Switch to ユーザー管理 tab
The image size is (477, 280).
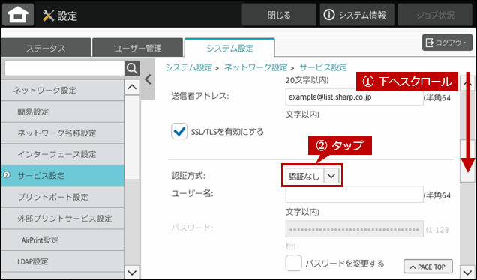pyautogui.click(x=137, y=48)
